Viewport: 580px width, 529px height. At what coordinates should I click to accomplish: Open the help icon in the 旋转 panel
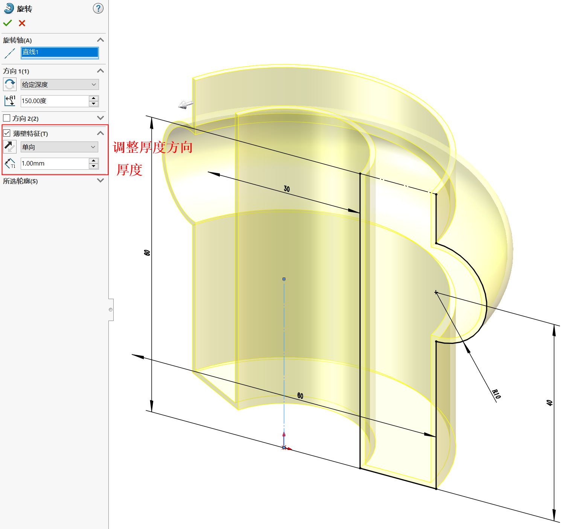(x=98, y=9)
